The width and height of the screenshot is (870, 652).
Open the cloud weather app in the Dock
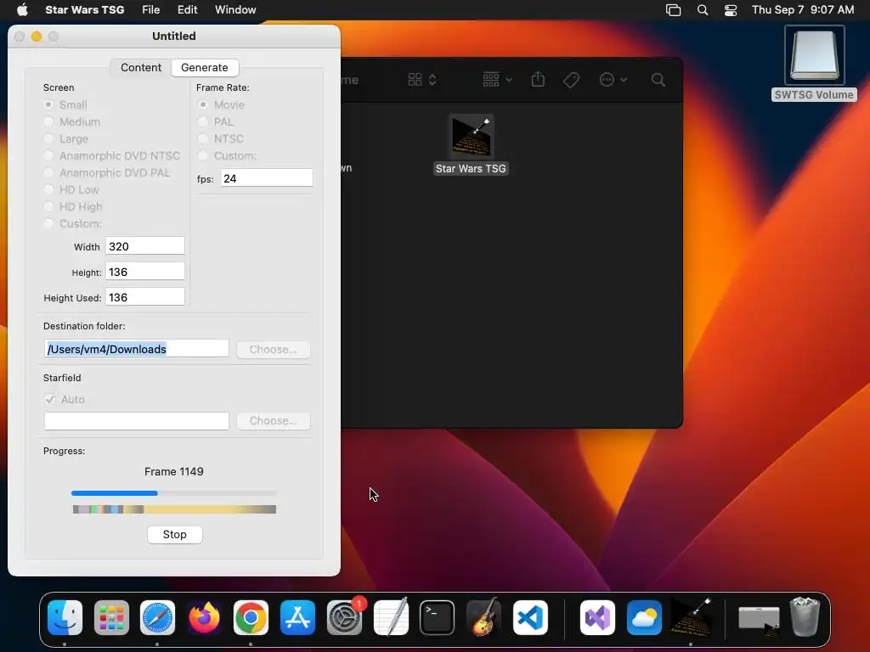[644, 618]
